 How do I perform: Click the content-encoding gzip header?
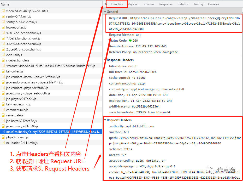coord(127,83)
